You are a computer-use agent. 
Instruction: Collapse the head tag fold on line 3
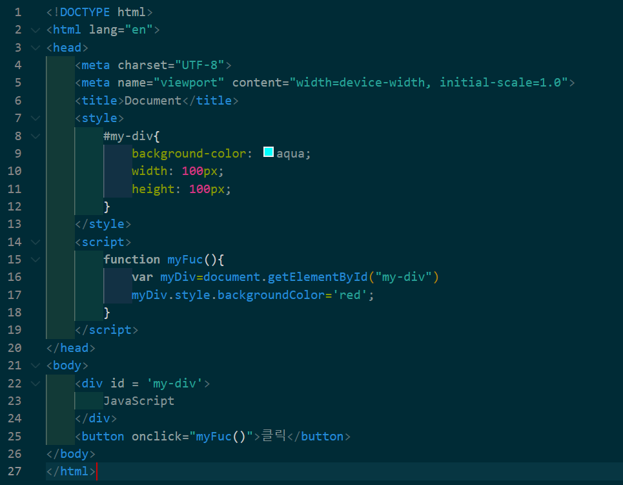36,48
